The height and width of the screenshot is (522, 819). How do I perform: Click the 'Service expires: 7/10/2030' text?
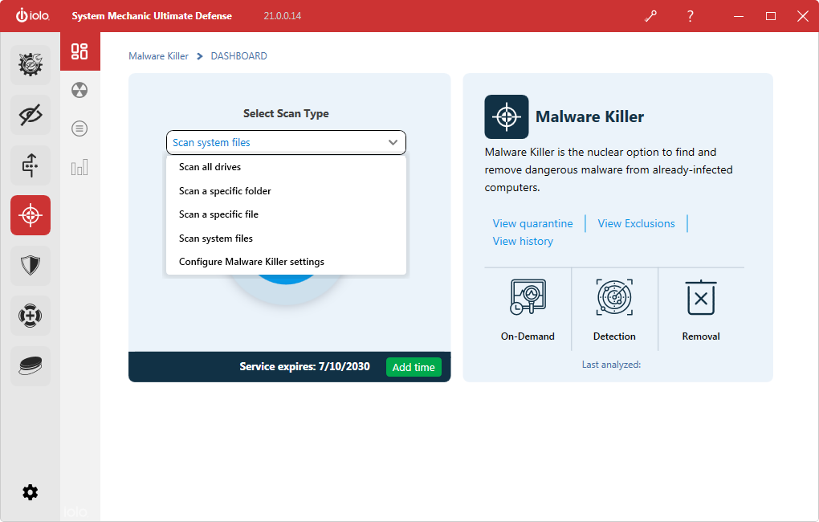pyautogui.click(x=304, y=366)
